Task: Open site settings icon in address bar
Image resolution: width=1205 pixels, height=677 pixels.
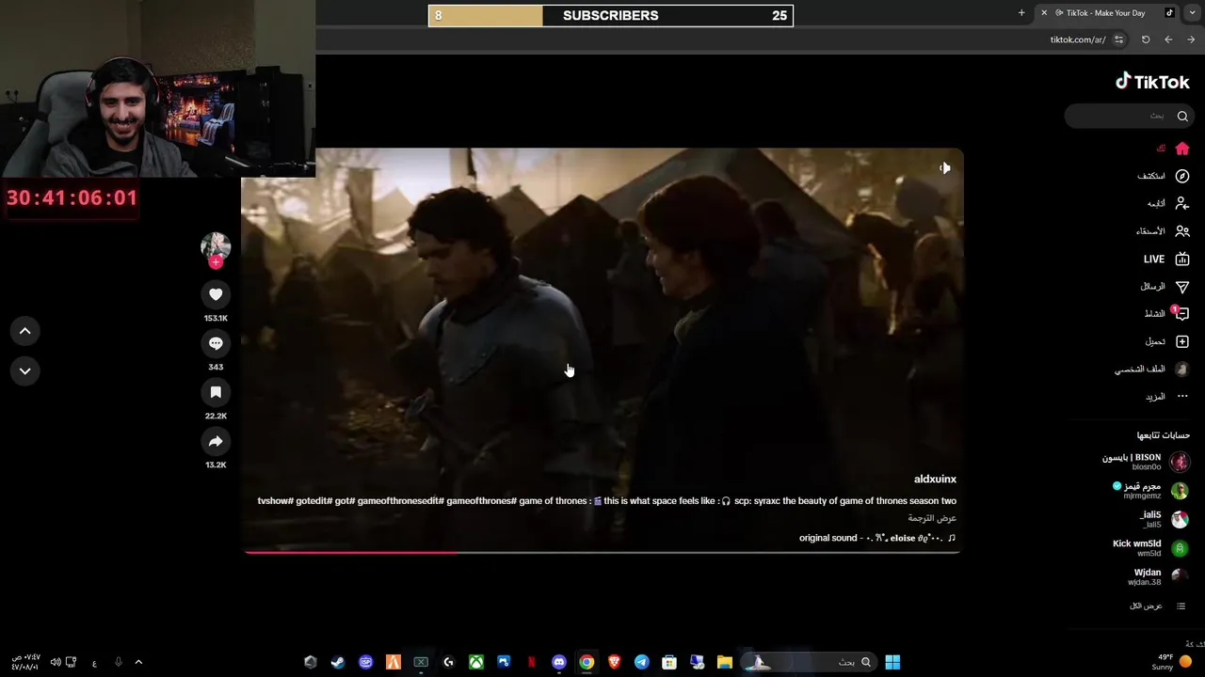Action: (1118, 39)
